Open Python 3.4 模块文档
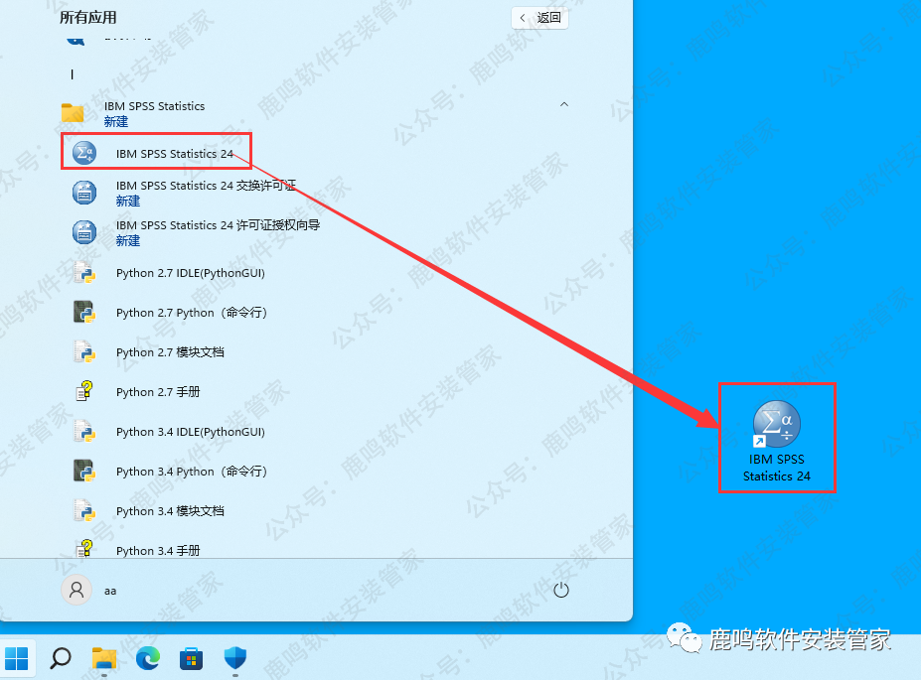Image resolution: width=921 pixels, height=680 pixels. [169, 511]
